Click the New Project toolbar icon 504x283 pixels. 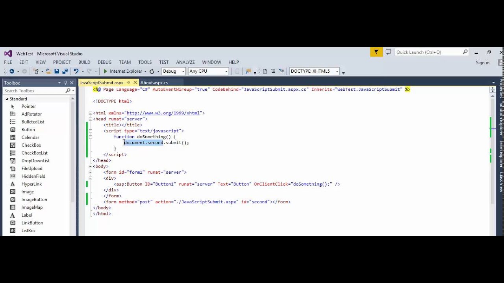coord(36,71)
